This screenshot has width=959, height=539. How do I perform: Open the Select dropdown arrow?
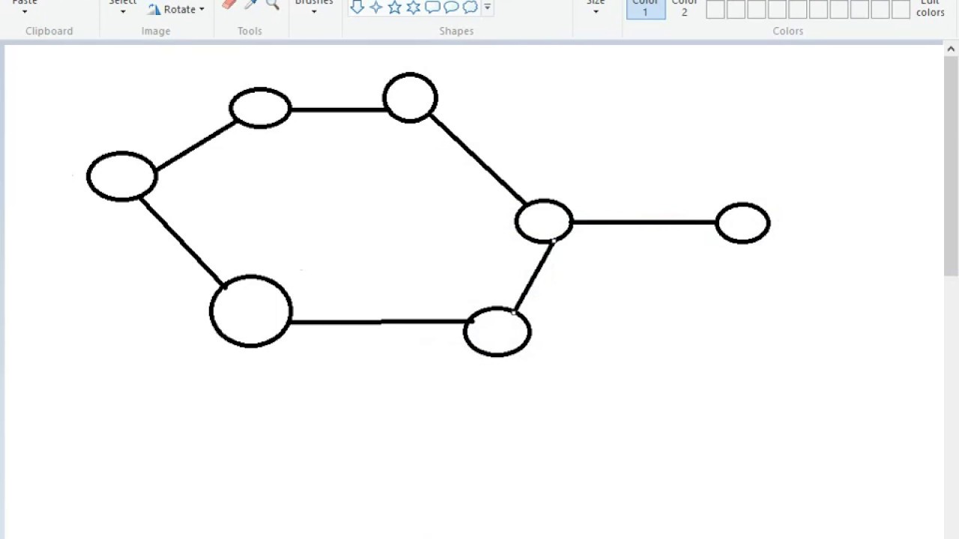(x=123, y=12)
